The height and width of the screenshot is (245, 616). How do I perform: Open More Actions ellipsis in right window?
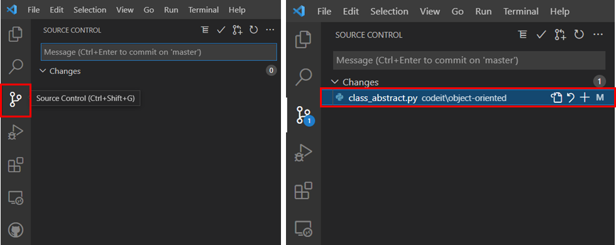(x=598, y=35)
